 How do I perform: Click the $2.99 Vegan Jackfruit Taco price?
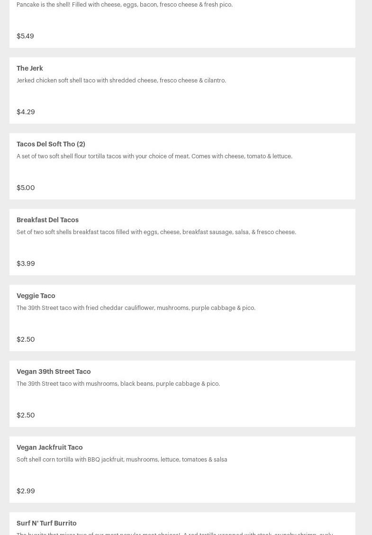26,491
